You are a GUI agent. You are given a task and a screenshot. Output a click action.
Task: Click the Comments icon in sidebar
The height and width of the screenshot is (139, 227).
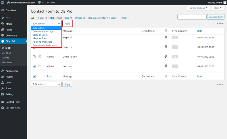pyautogui.click(x=3, y=36)
